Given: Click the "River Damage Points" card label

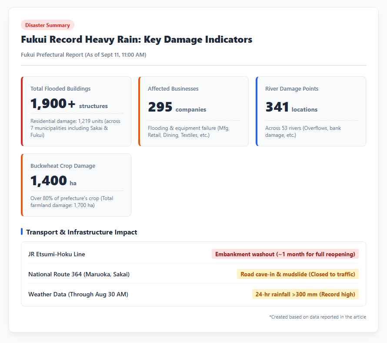Looking at the screenshot, I should [292, 89].
